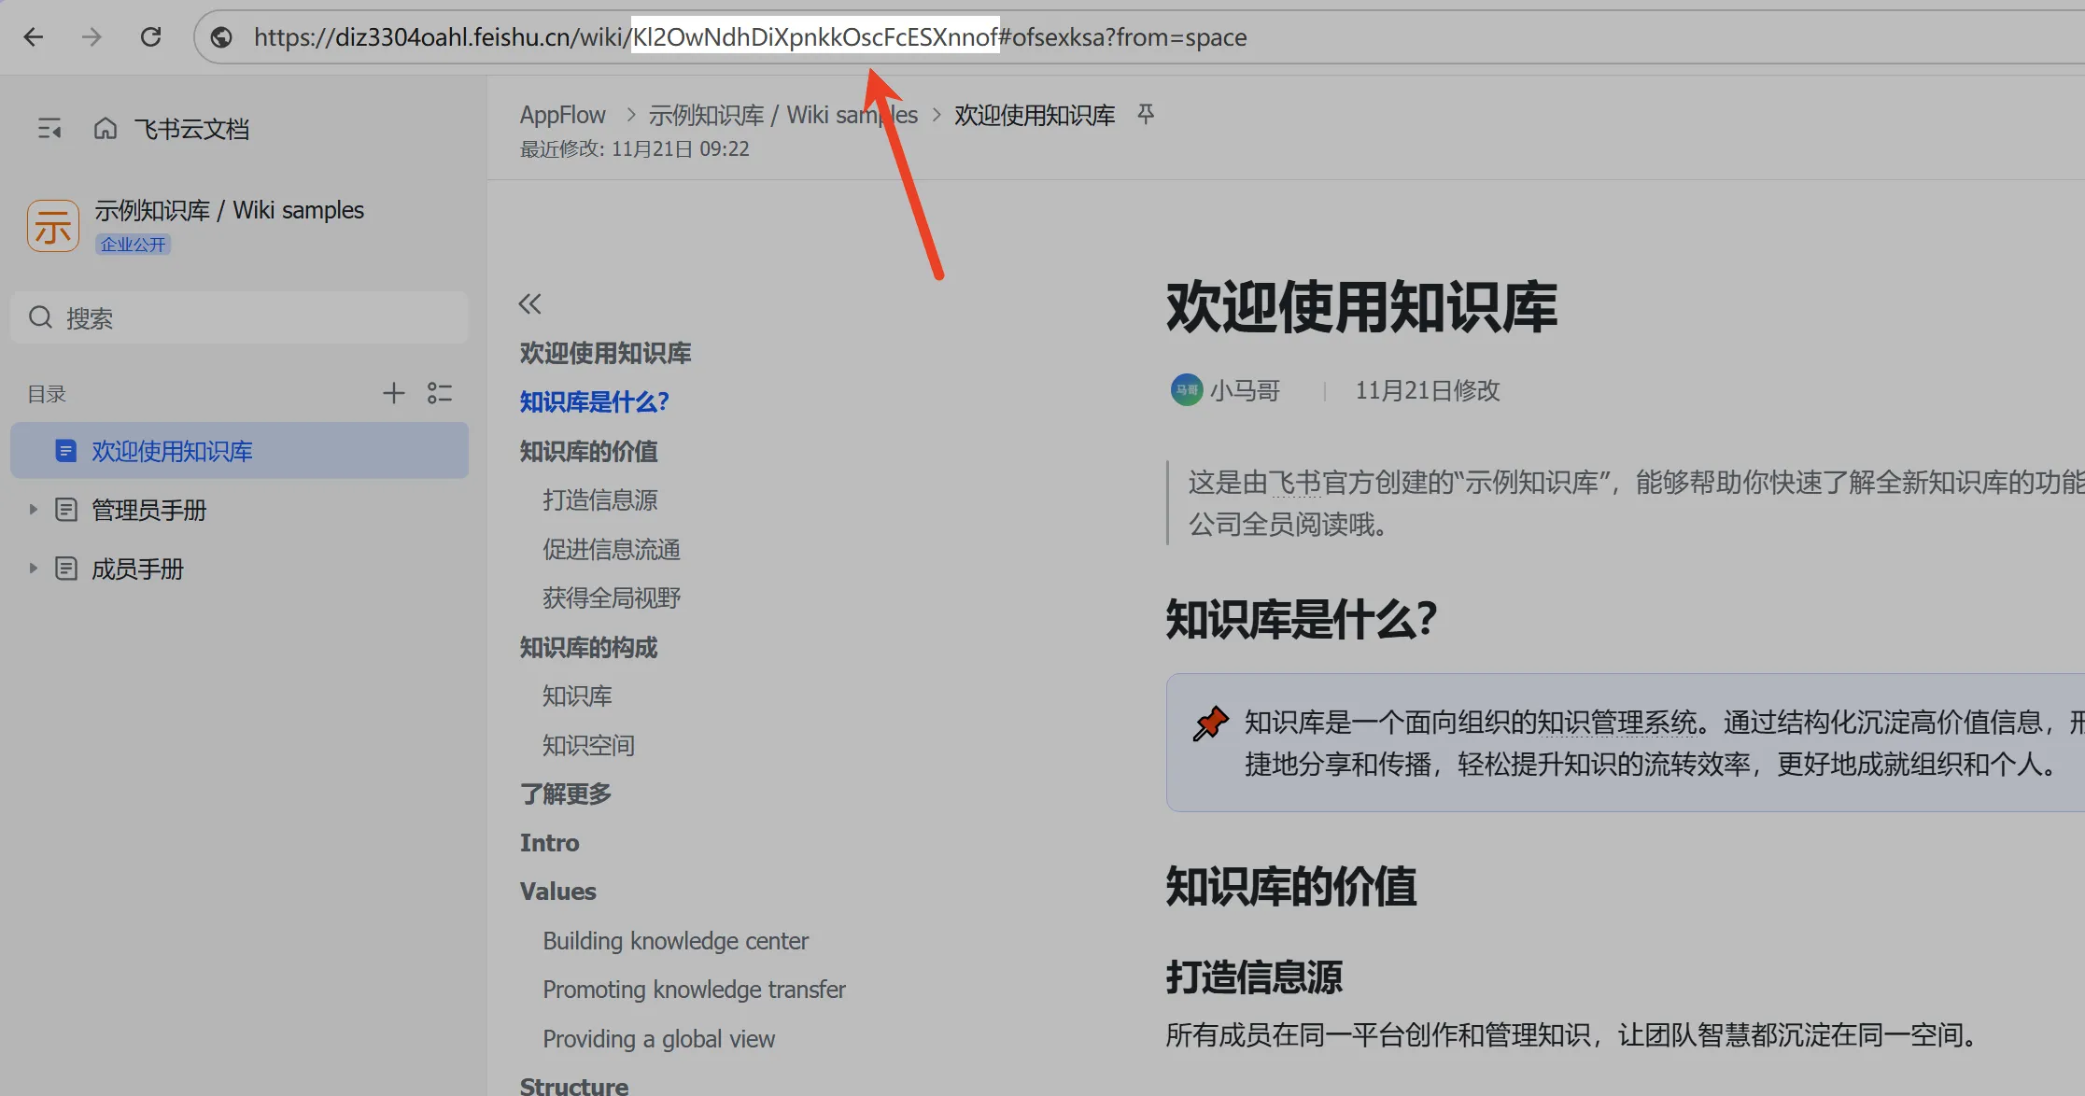Viewport: 2085px width, 1096px height.
Task: Click into the 搜索 search field
Action: 239,318
